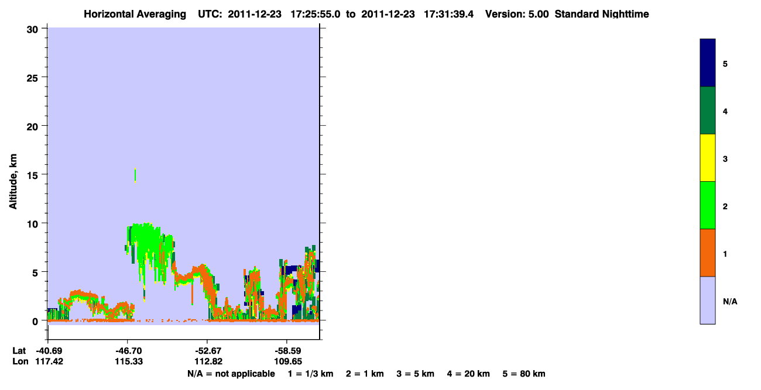Click the bright green color bar segment labeled 2

708,205
